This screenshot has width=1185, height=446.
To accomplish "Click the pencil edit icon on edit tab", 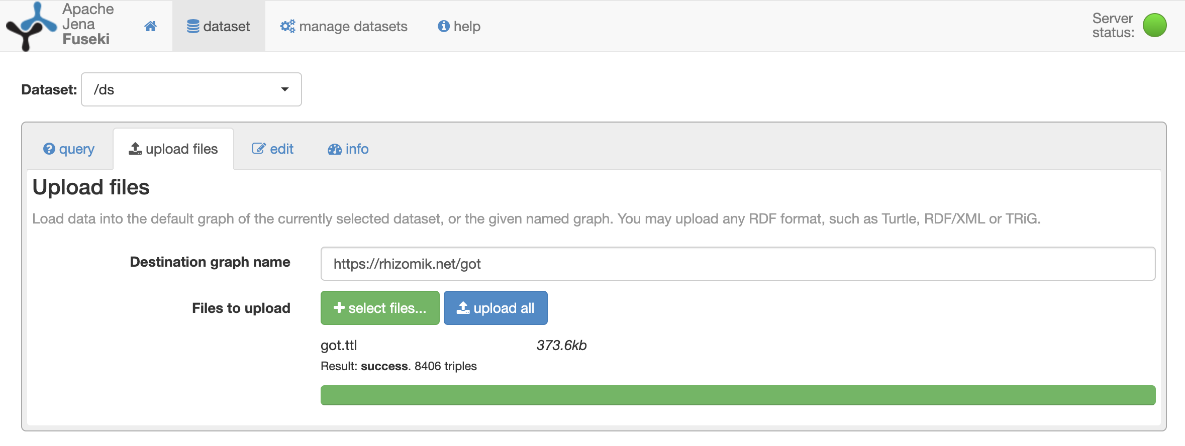I will click(x=258, y=149).
